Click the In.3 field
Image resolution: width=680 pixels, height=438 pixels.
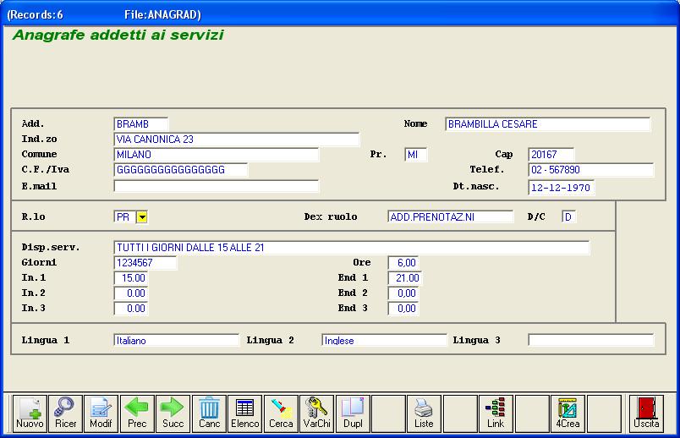(x=131, y=309)
